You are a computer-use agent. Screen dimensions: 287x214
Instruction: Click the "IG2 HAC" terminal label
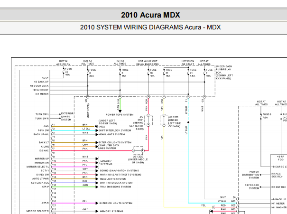point(44,151)
